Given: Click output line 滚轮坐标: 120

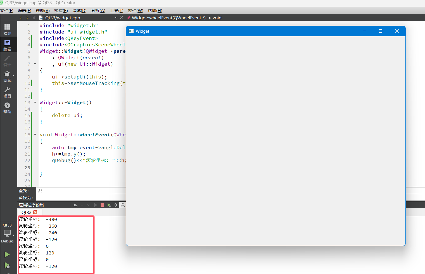Looking at the screenshot, I should coord(37,253).
